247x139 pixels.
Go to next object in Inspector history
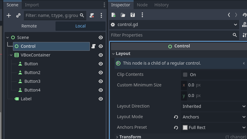pos(236,15)
